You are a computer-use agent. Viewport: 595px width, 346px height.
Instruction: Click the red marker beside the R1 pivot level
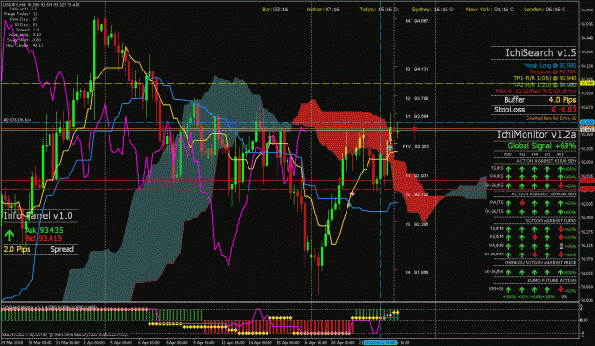(x=414, y=129)
